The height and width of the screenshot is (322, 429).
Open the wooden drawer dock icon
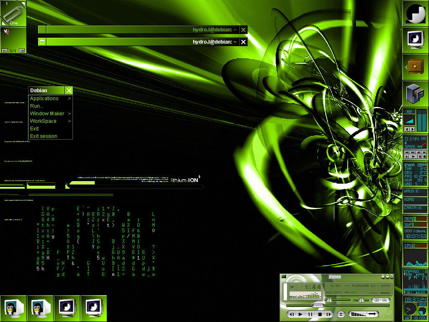coord(415,67)
